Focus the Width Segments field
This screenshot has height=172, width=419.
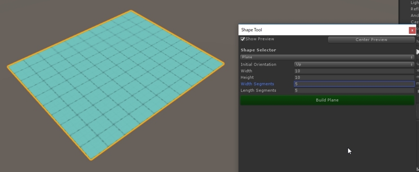354,84
